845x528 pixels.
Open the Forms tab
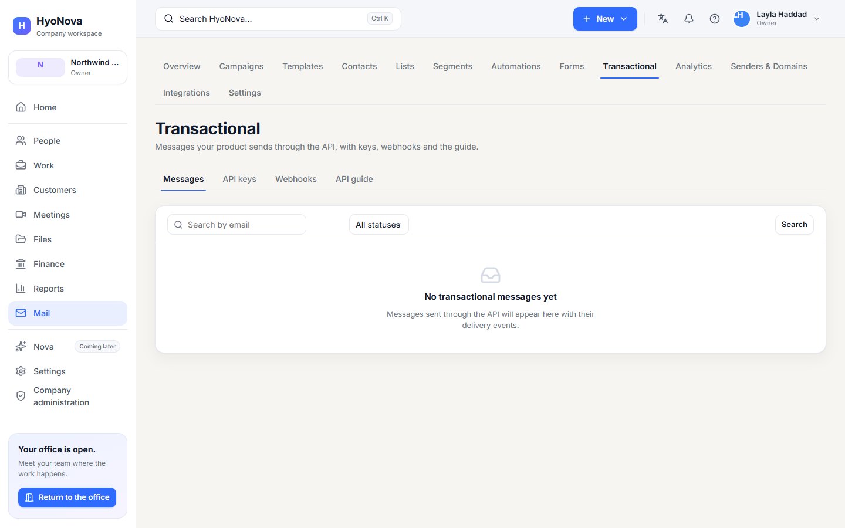coord(572,66)
